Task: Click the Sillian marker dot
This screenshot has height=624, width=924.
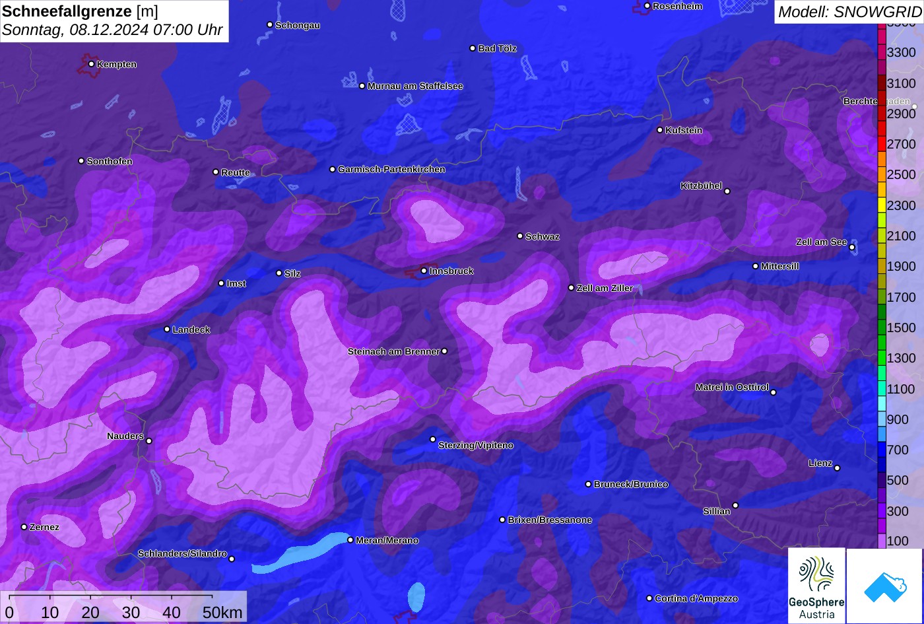Action: coord(735,506)
